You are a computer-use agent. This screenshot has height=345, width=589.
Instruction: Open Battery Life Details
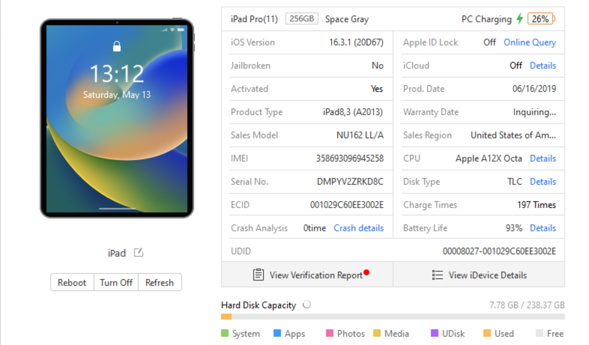[x=543, y=228]
